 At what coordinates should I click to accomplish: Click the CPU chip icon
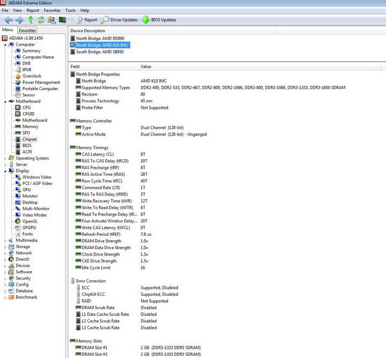18,108
